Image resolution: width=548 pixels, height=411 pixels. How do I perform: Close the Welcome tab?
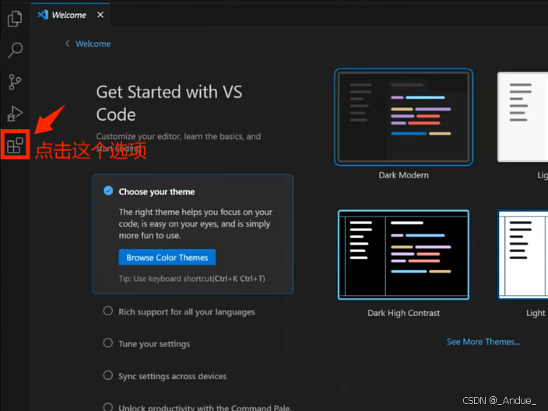(100, 15)
